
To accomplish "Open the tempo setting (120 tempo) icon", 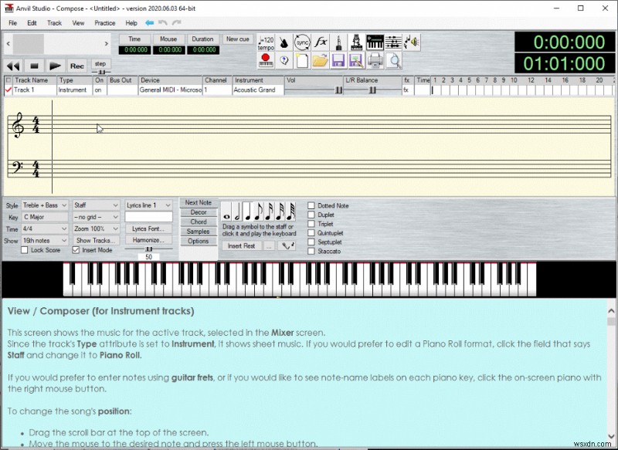I will tap(266, 42).
